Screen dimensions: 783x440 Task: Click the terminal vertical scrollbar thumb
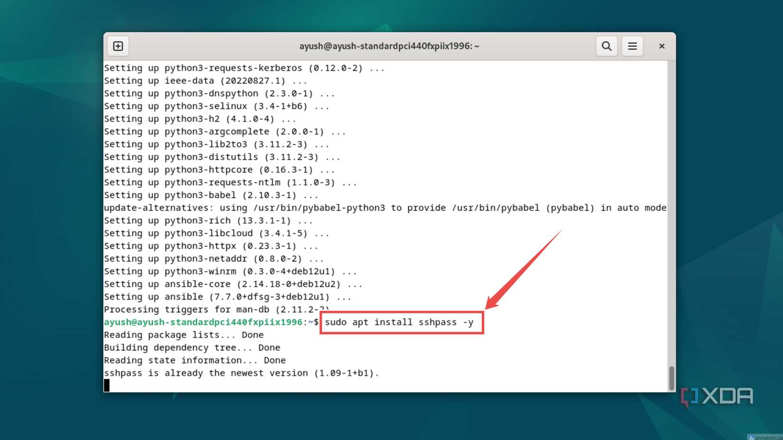[671, 378]
